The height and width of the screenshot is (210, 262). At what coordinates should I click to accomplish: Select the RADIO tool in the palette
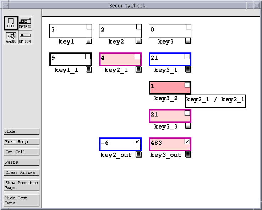point(11,37)
